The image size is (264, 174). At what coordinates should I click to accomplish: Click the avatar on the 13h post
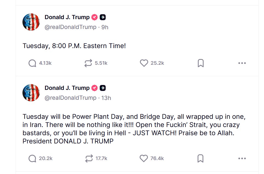(x=31, y=93)
